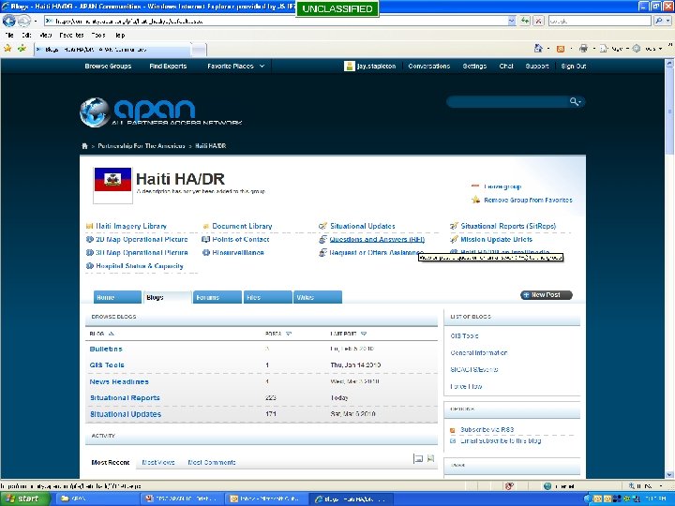
Task: Click the IE search magnifier button
Action: 658,21
